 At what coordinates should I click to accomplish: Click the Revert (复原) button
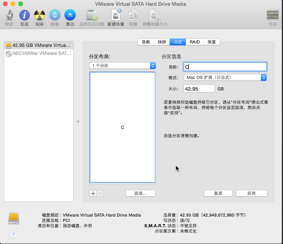coord(218,193)
